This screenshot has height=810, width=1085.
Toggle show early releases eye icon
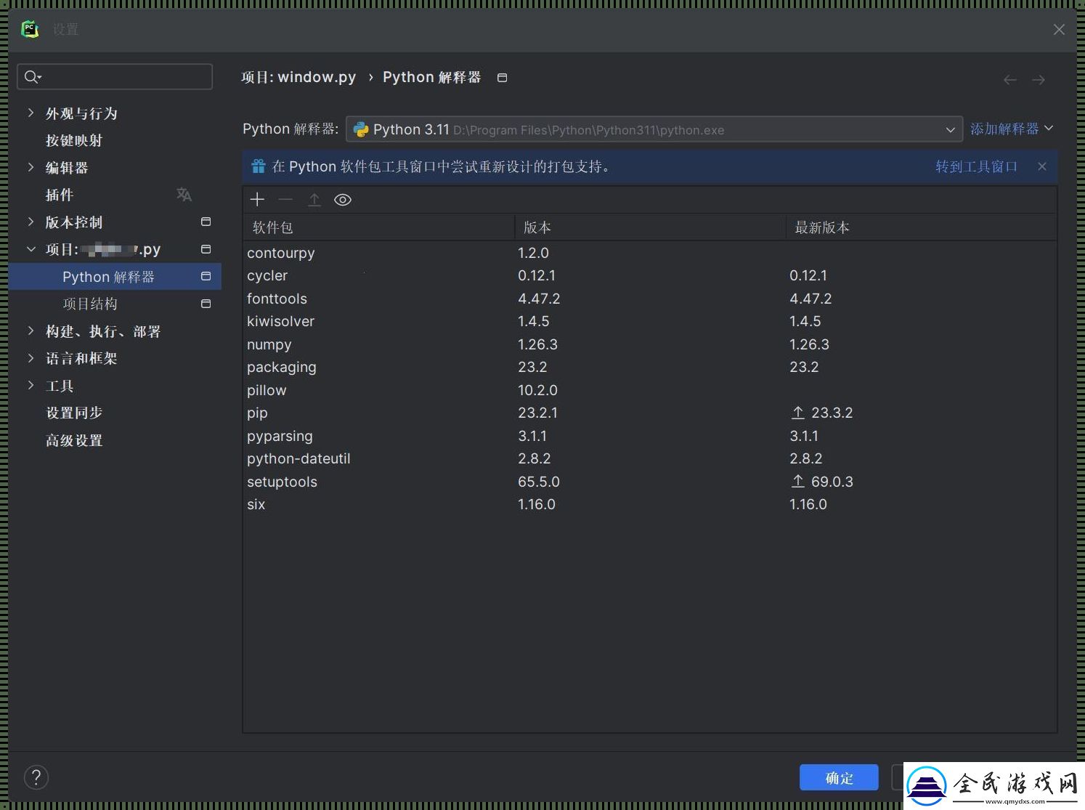[343, 200]
